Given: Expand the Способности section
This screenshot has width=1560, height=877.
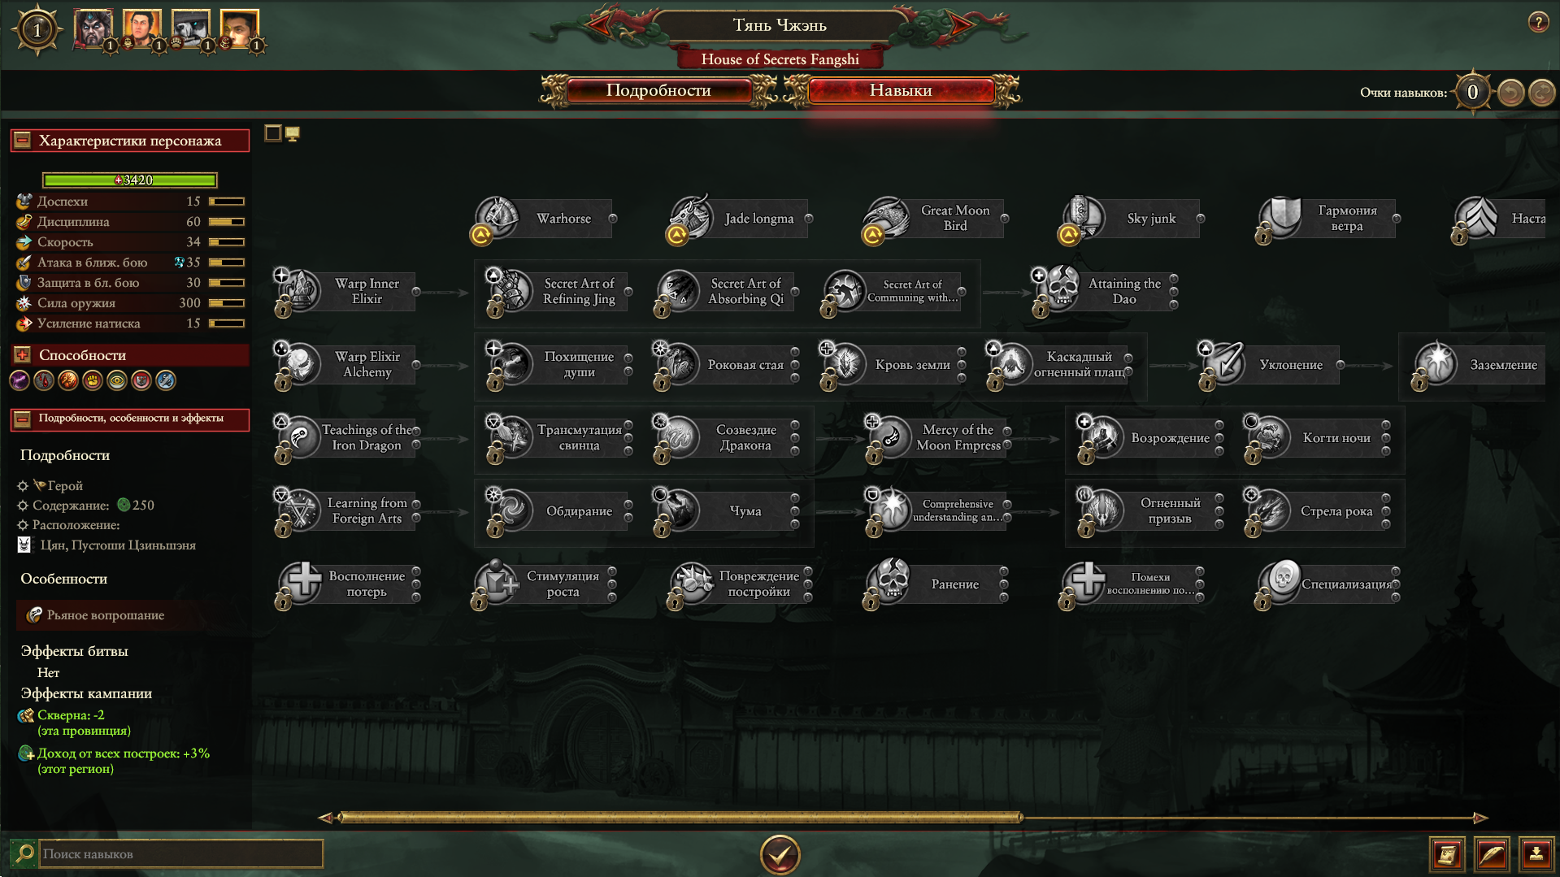Looking at the screenshot, I should click(x=23, y=355).
